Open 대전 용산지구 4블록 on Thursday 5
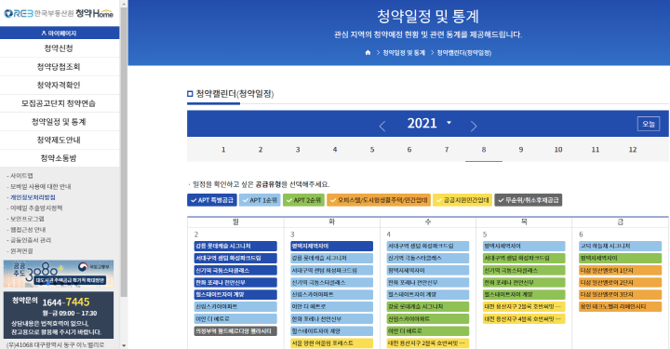The image size is (670, 349). 524,319
